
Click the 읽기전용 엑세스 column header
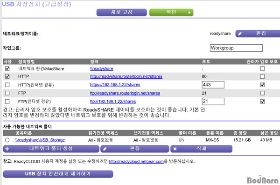pos(103,133)
